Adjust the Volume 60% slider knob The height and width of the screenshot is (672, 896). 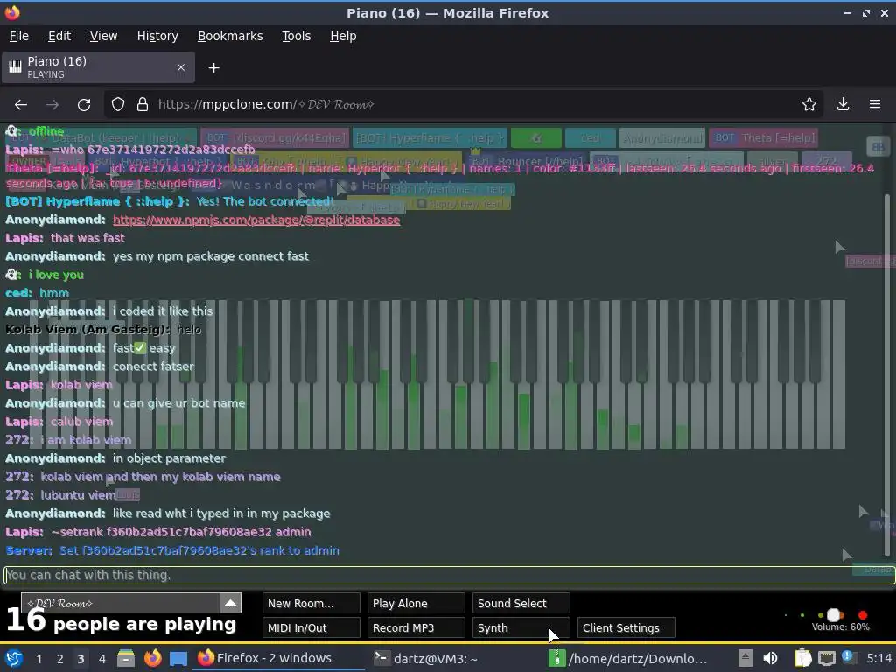(834, 615)
